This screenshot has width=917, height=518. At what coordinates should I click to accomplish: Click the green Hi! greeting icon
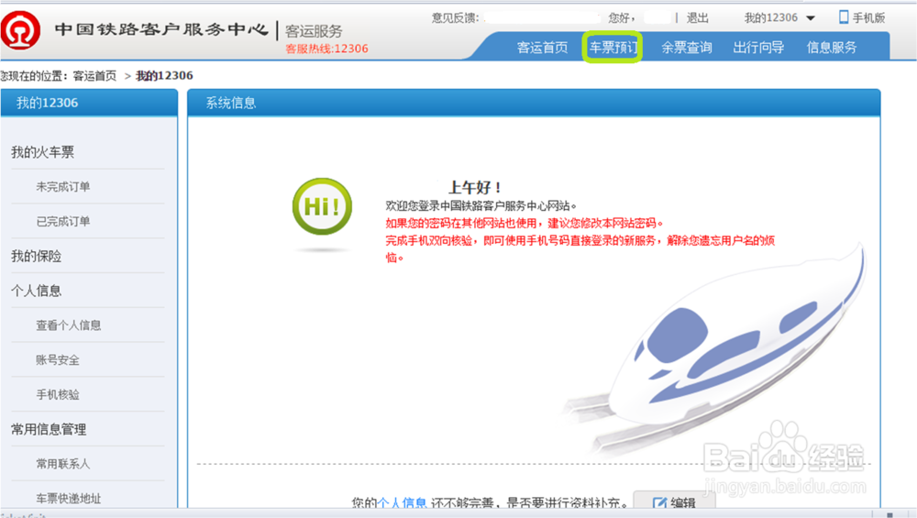tap(322, 206)
